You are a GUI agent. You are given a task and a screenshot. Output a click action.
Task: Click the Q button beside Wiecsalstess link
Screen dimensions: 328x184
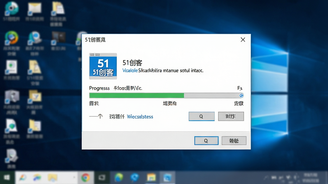click(201, 116)
